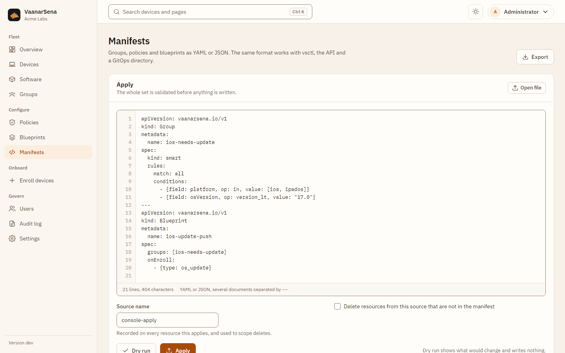The image size is (565, 353).
Task: Navigate to Audit log
Action: 48,224
